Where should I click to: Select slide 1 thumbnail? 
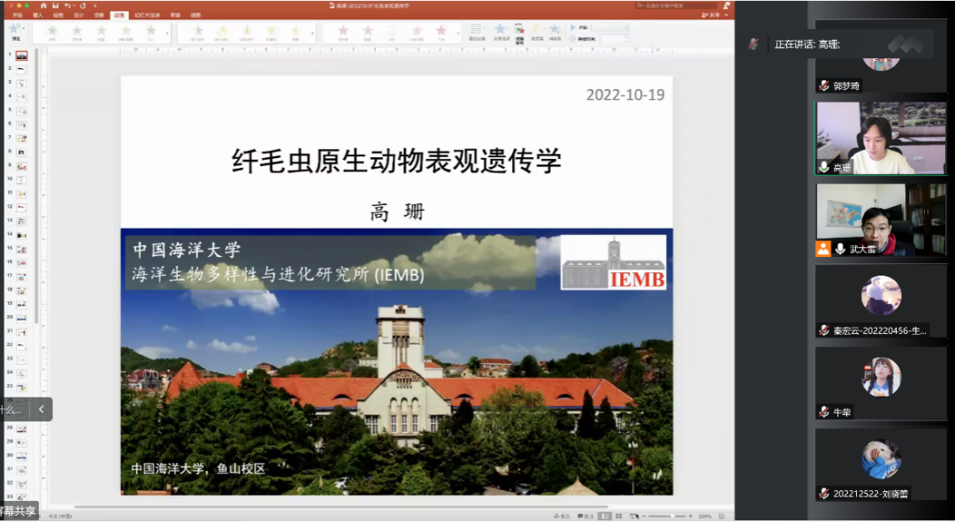click(21, 56)
